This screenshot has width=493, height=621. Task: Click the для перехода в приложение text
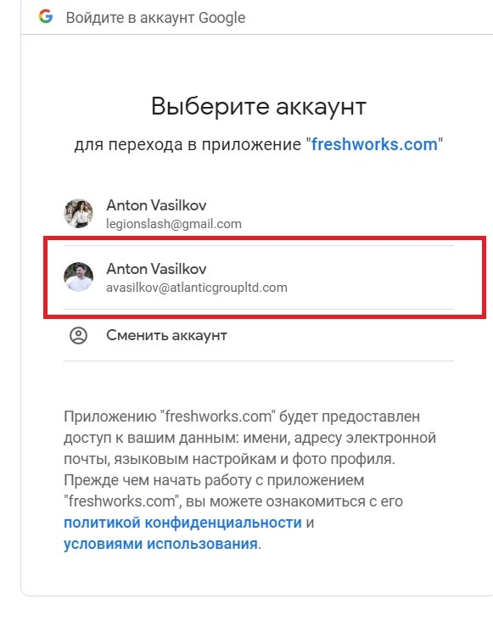(188, 144)
